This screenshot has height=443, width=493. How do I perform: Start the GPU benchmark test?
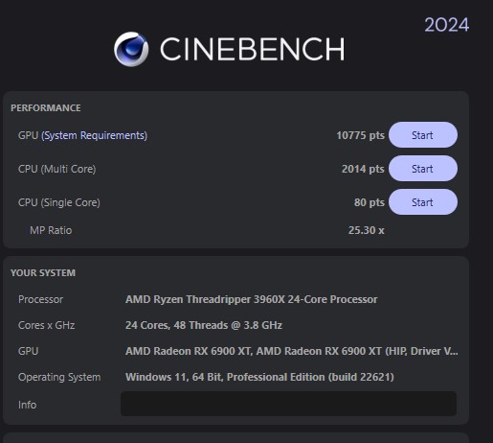[x=423, y=135]
